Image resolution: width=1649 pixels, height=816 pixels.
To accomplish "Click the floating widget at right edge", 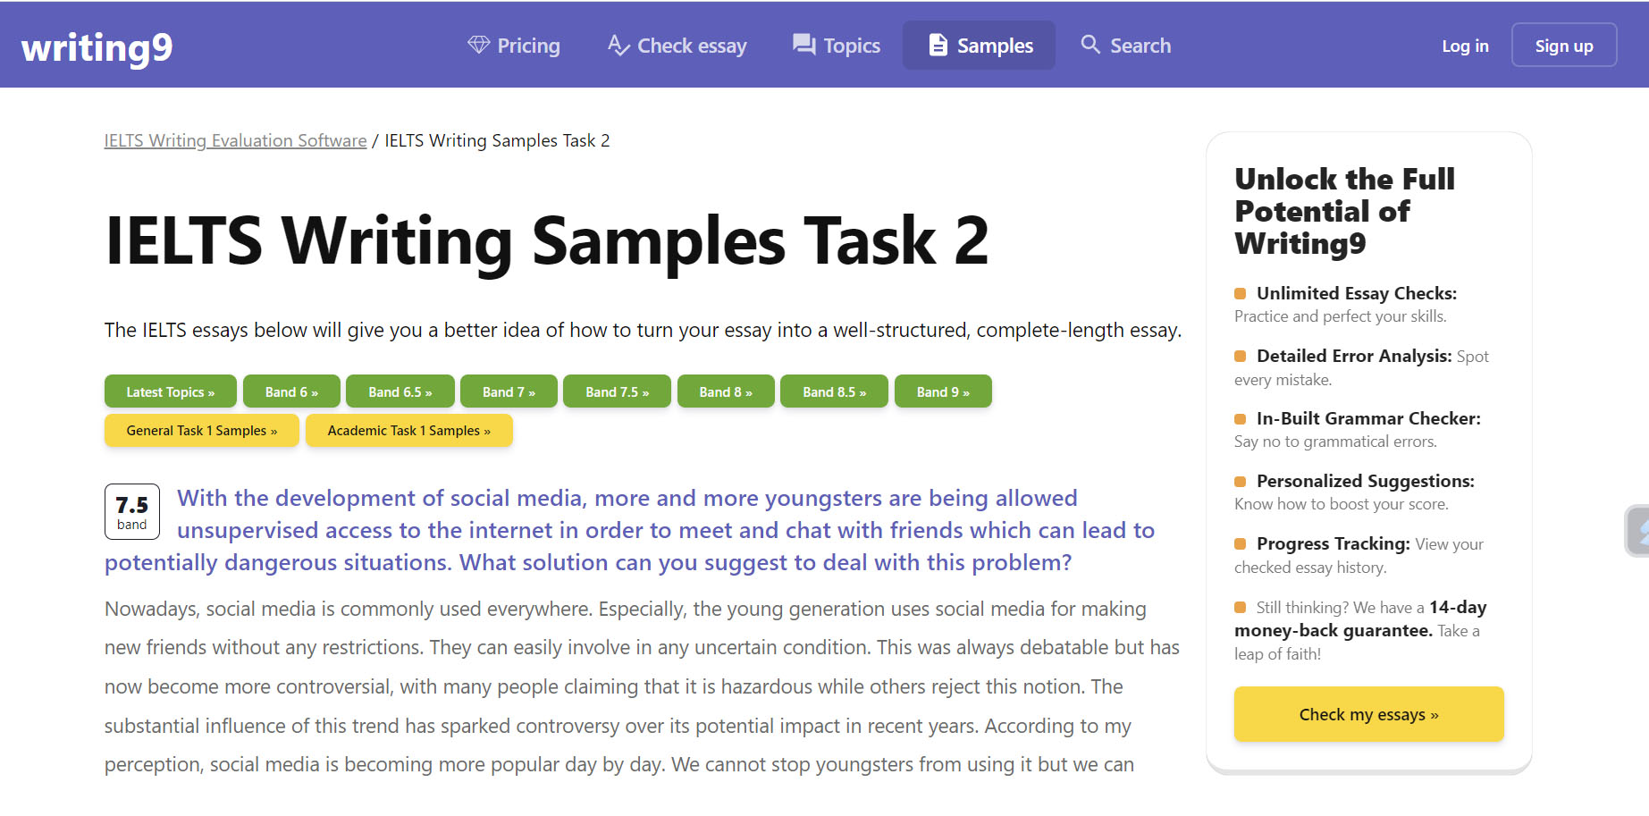I will tap(1638, 531).
